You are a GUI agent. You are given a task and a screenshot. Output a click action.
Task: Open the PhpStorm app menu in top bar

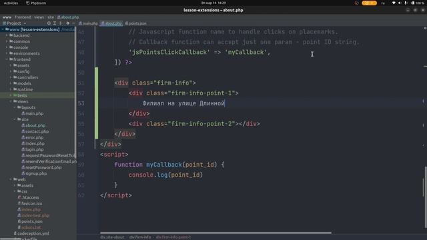click(x=36, y=3)
